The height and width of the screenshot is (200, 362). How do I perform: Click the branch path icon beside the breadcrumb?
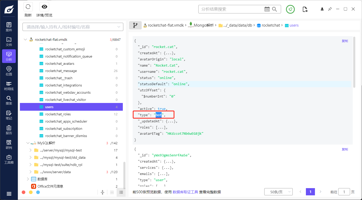[135, 25]
